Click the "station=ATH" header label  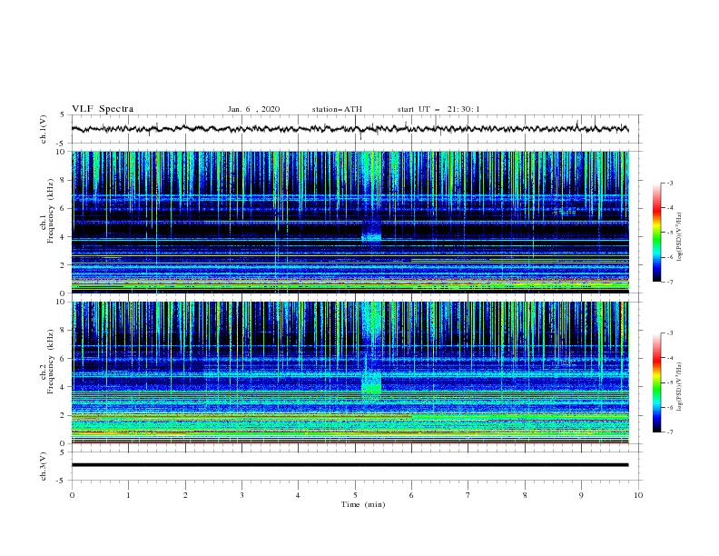pos(337,109)
